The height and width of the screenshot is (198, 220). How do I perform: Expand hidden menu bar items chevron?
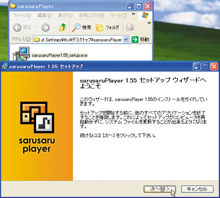[x=134, y=14]
